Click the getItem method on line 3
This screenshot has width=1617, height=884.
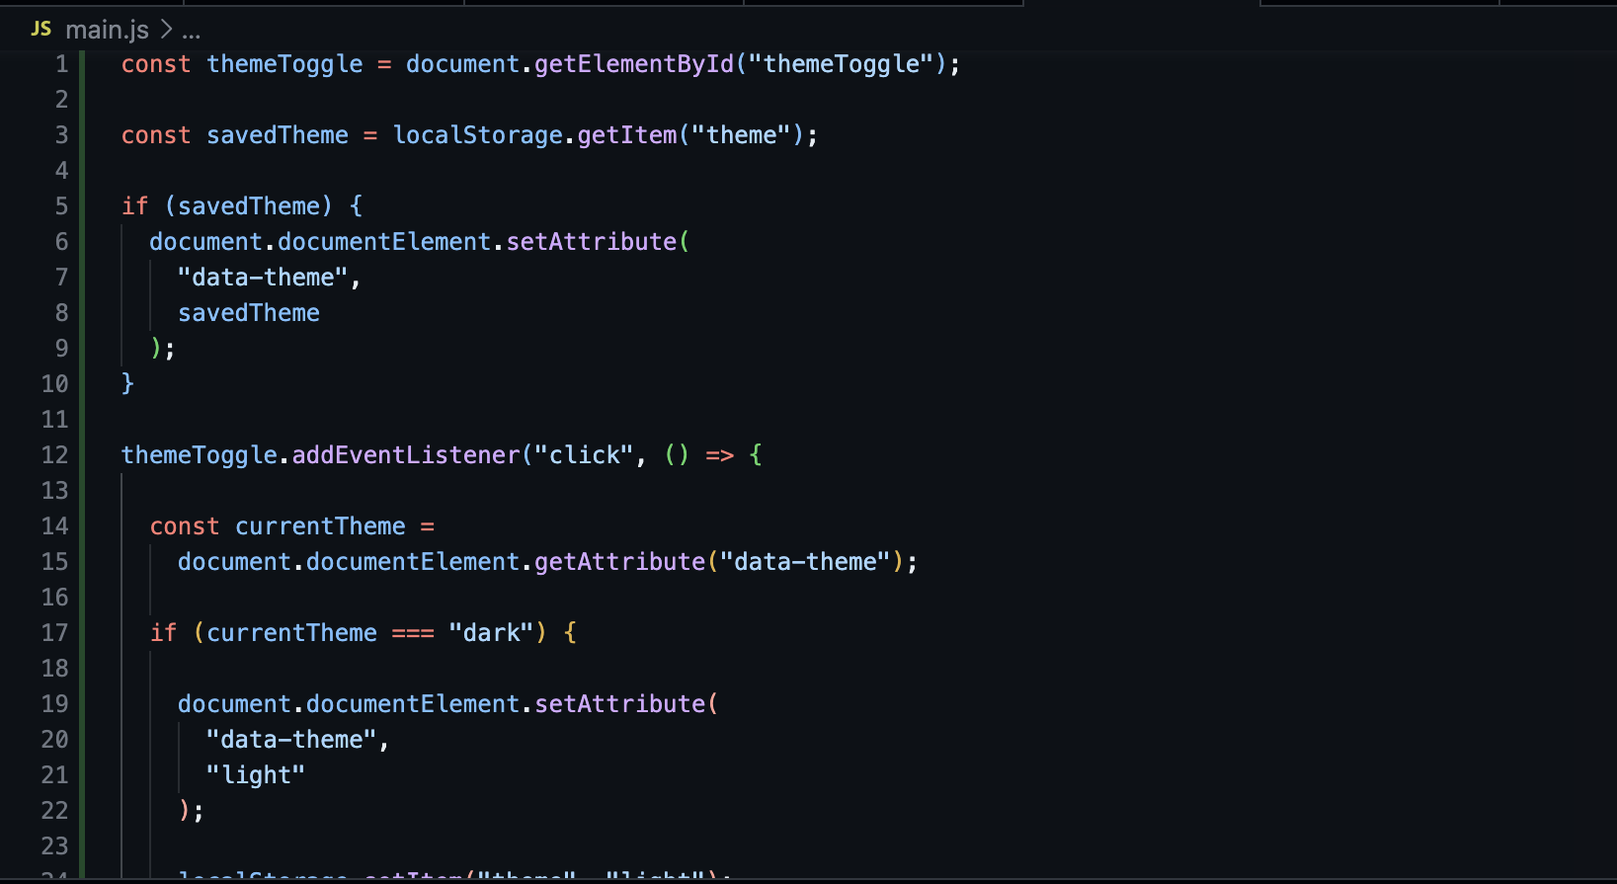coord(627,135)
